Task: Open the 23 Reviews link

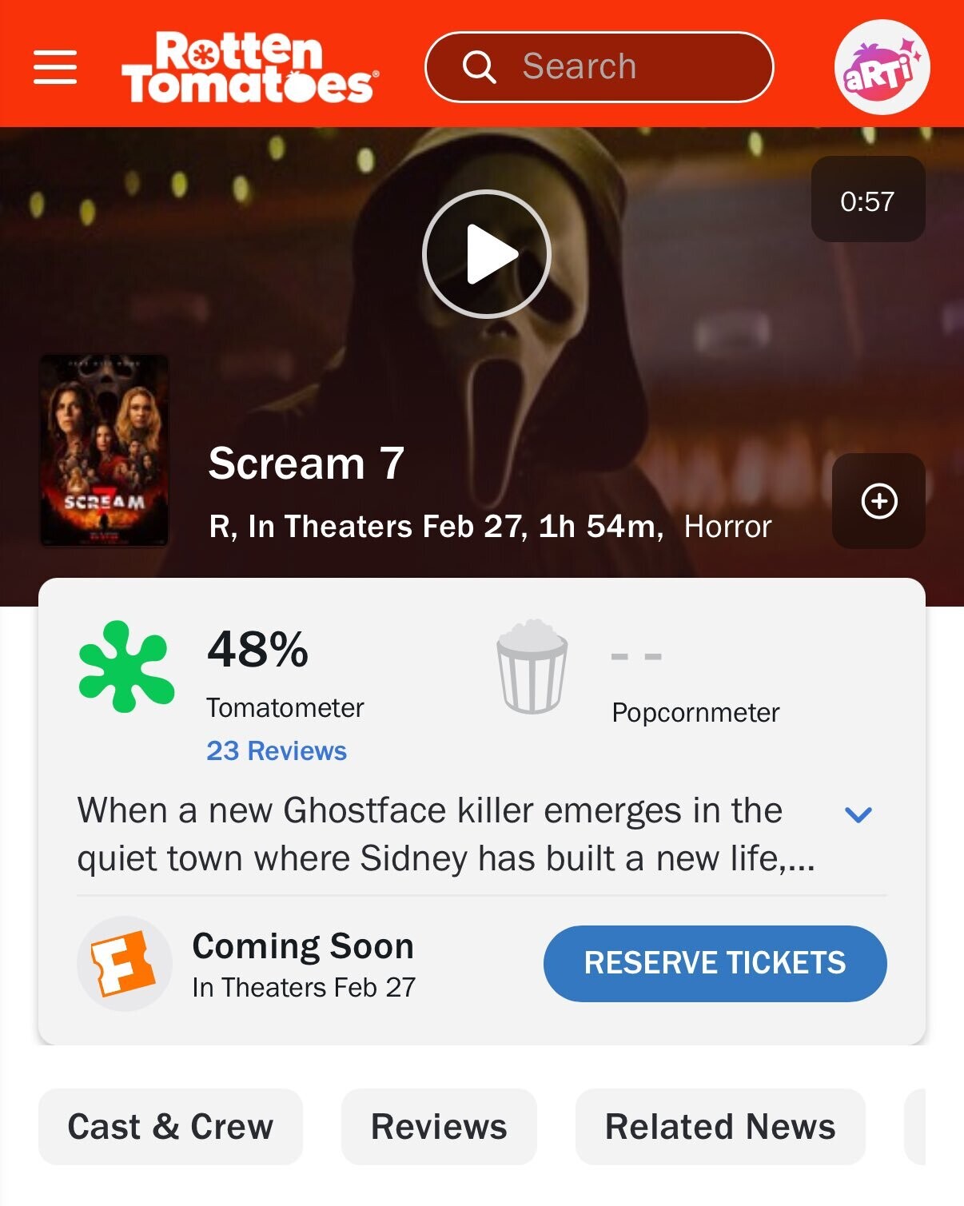Action: (277, 750)
